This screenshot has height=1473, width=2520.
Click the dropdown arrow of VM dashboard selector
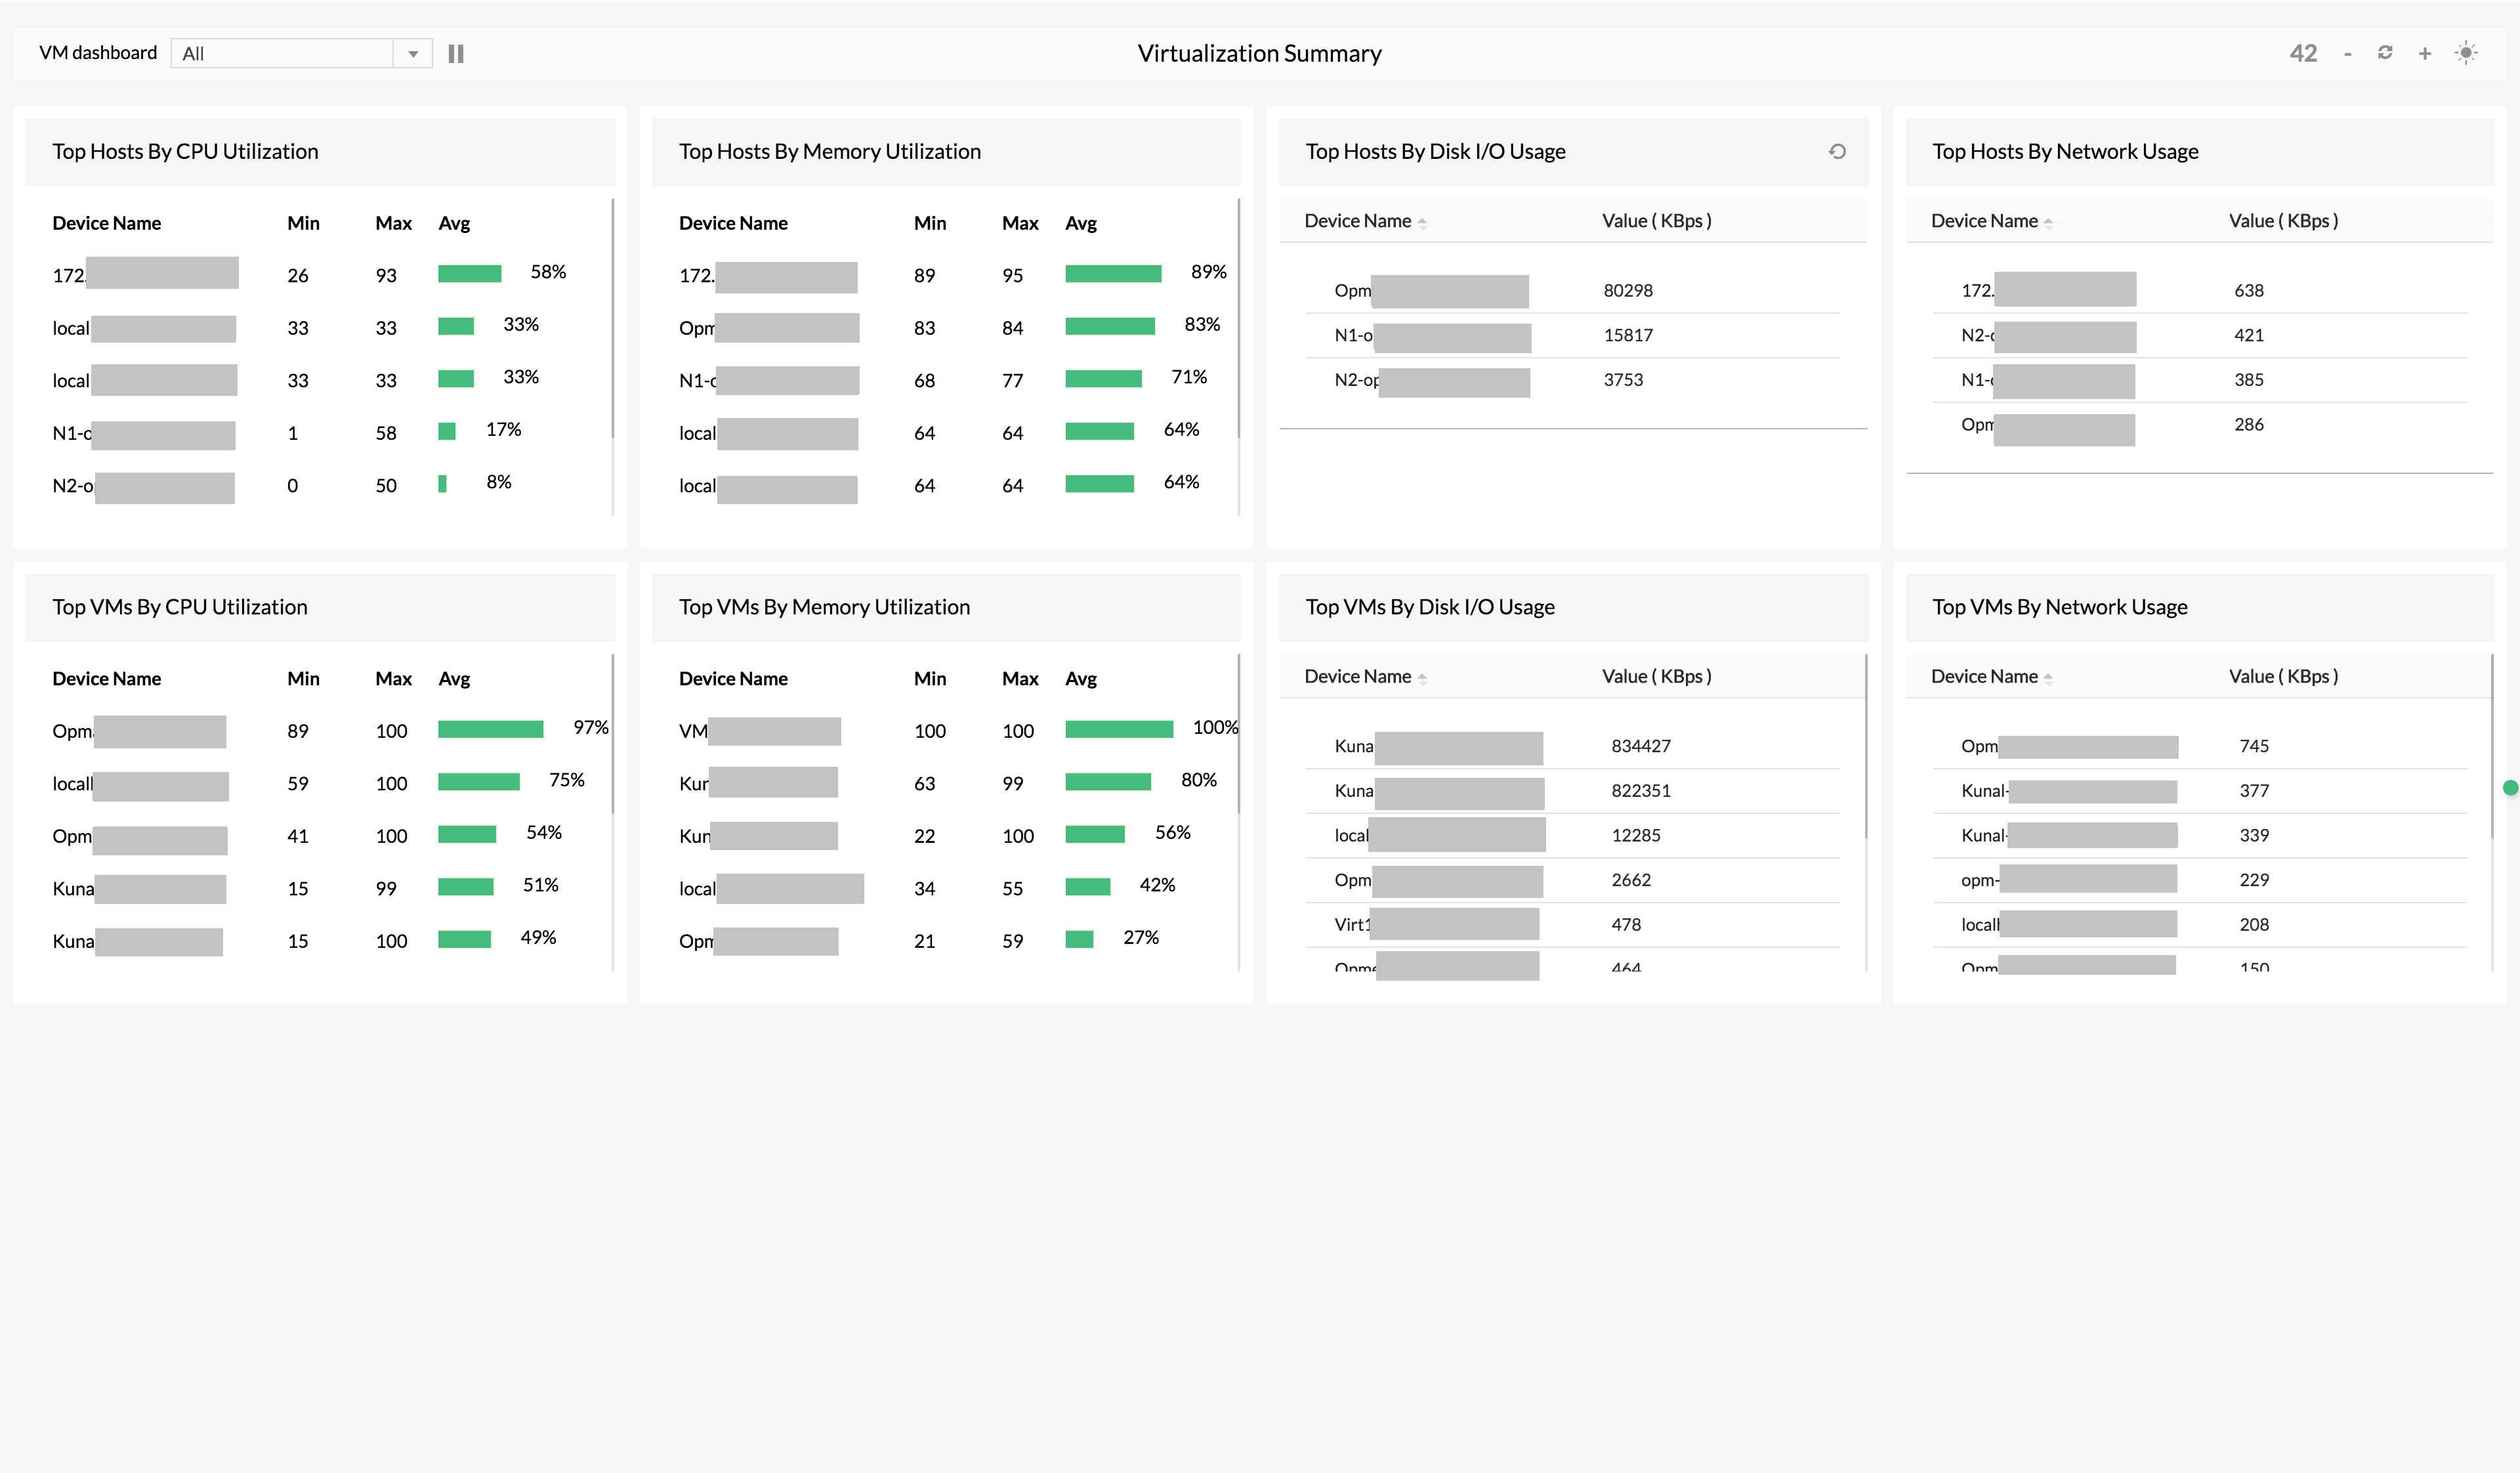point(413,54)
